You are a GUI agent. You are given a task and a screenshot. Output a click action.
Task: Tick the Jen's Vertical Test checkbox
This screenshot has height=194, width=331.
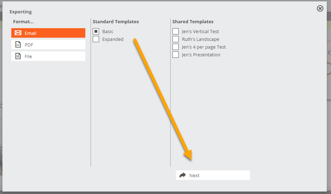[x=176, y=31]
